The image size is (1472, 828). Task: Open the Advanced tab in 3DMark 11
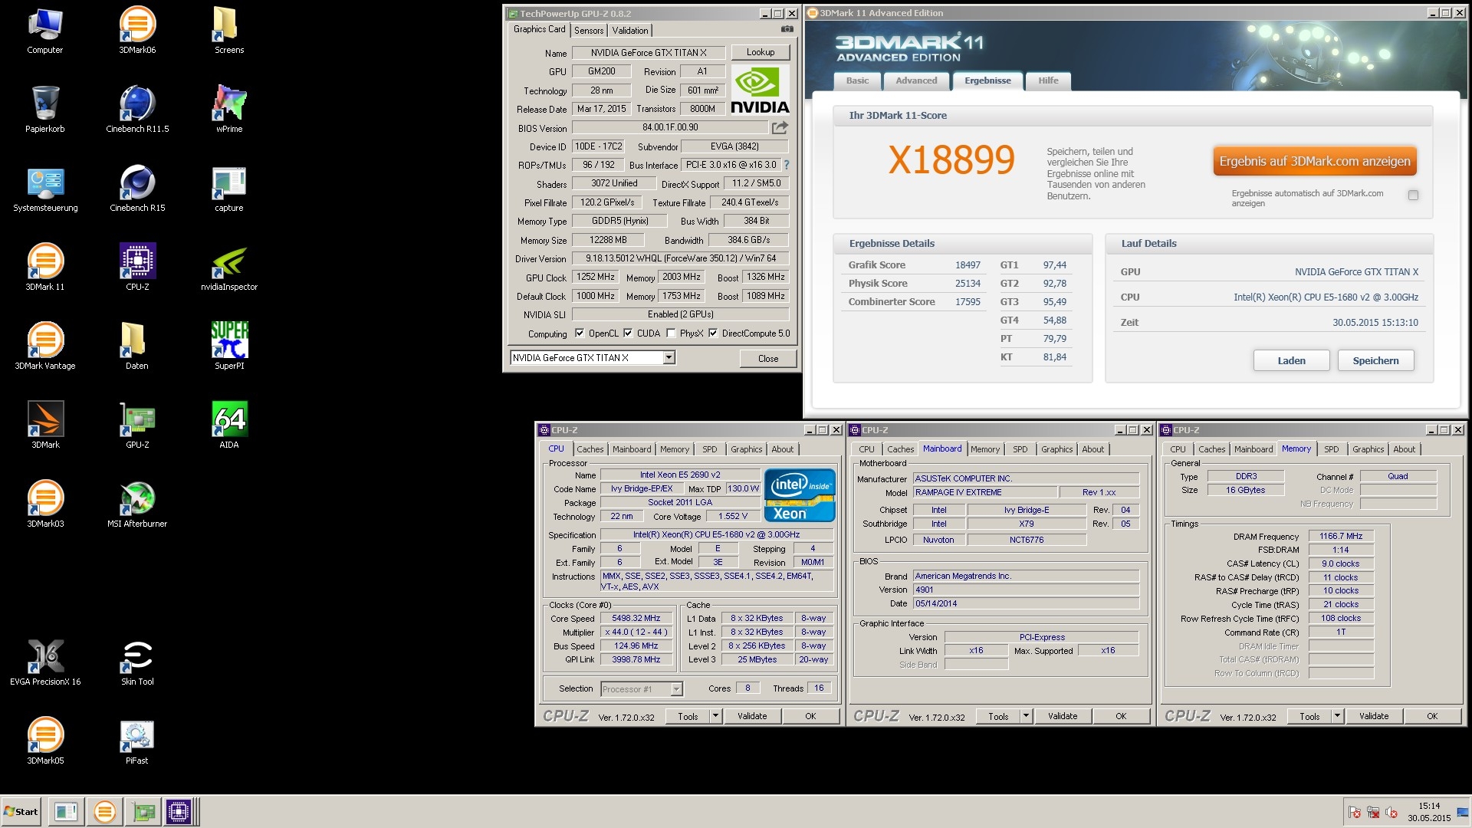click(916, 80)
